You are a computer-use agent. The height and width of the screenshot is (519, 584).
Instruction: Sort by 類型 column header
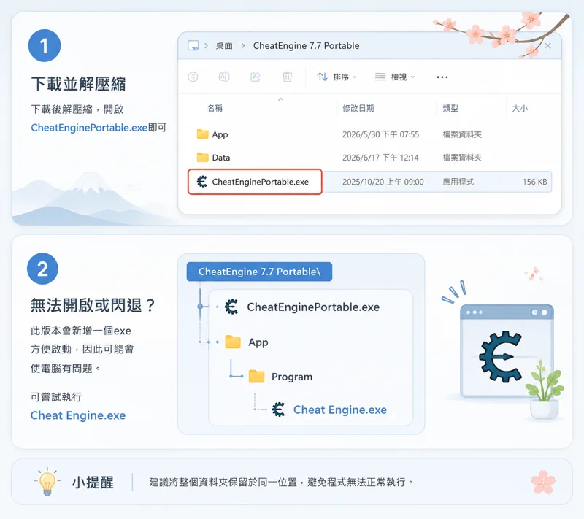click(450, 108)
